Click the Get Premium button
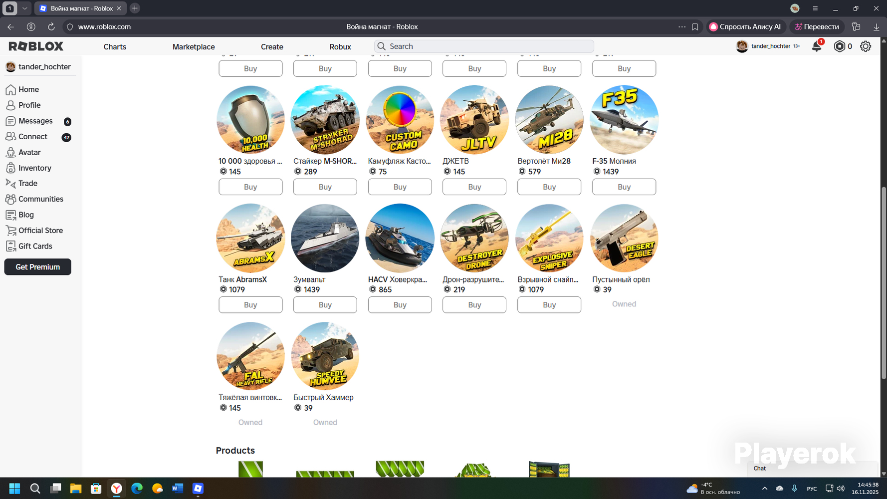This screenshot has height=499, width=887. (38, 267)
